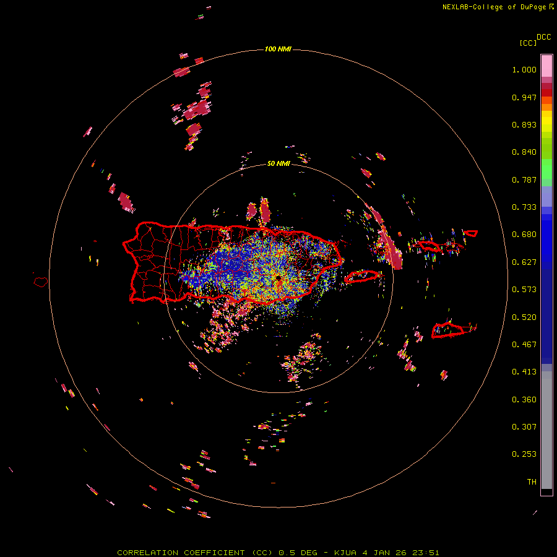Click the 0.627 legend value
The image size is (557, 557).
524,262
